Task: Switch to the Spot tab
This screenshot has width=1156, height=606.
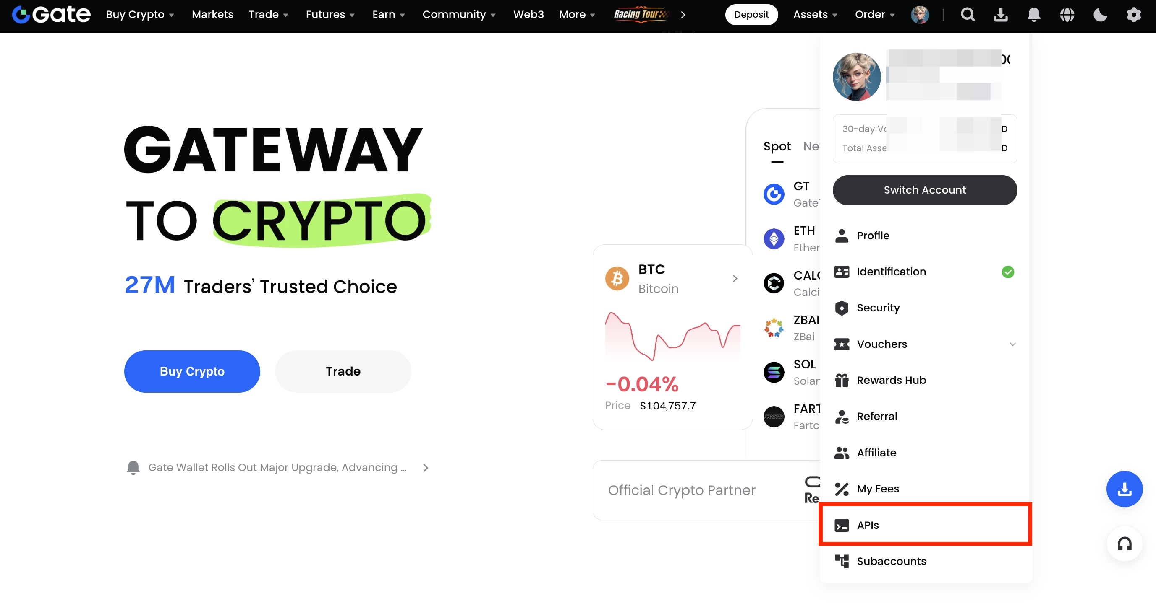Action: 777,146
